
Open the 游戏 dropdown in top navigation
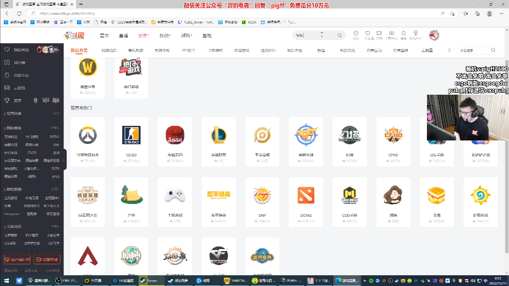(x=186, y=36)
